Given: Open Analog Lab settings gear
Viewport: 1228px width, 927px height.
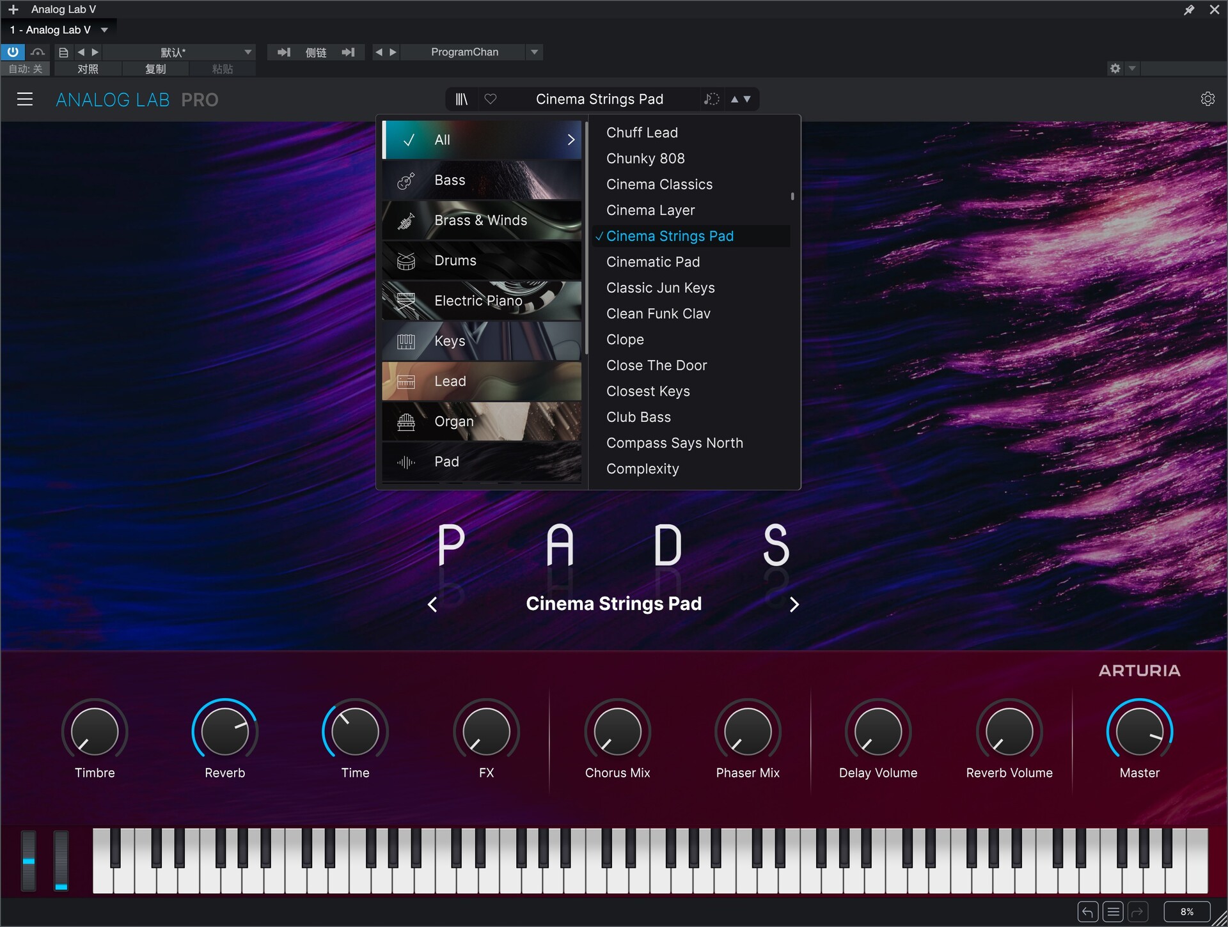Looking at the screenshot, I should coord(1208,99).
